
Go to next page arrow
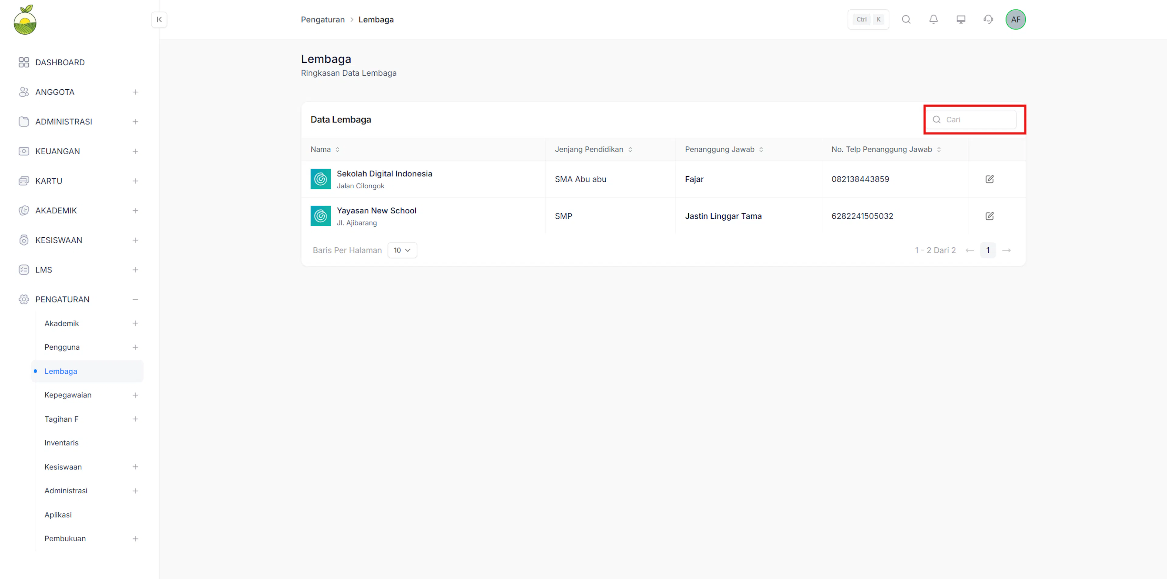click(x=1006, y=250)
